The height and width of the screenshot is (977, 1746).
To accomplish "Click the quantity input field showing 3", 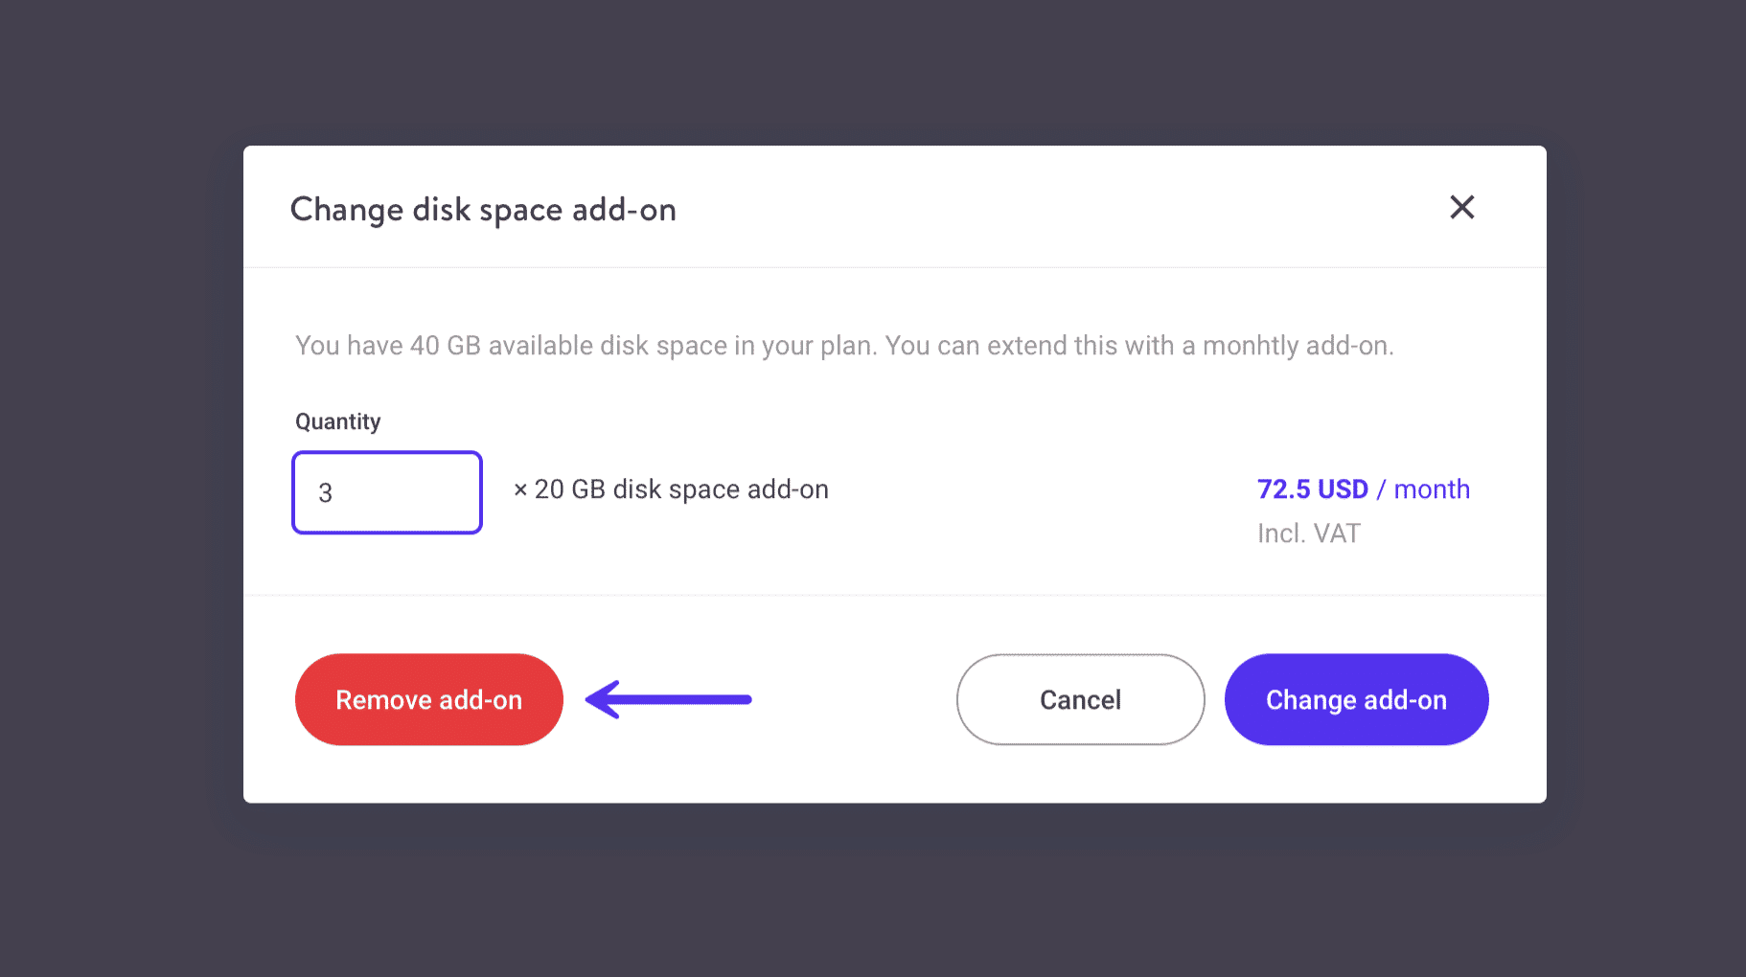I will coord(386,492).
